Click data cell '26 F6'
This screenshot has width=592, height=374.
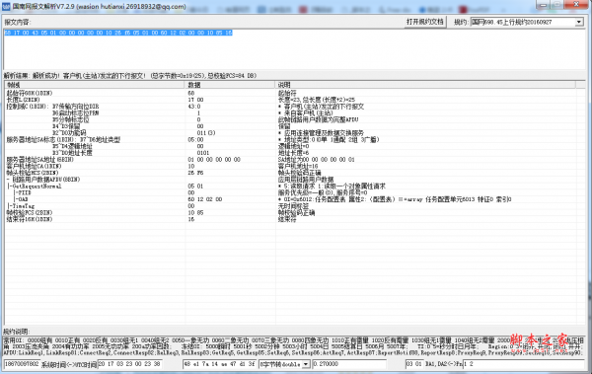[195, 173]
